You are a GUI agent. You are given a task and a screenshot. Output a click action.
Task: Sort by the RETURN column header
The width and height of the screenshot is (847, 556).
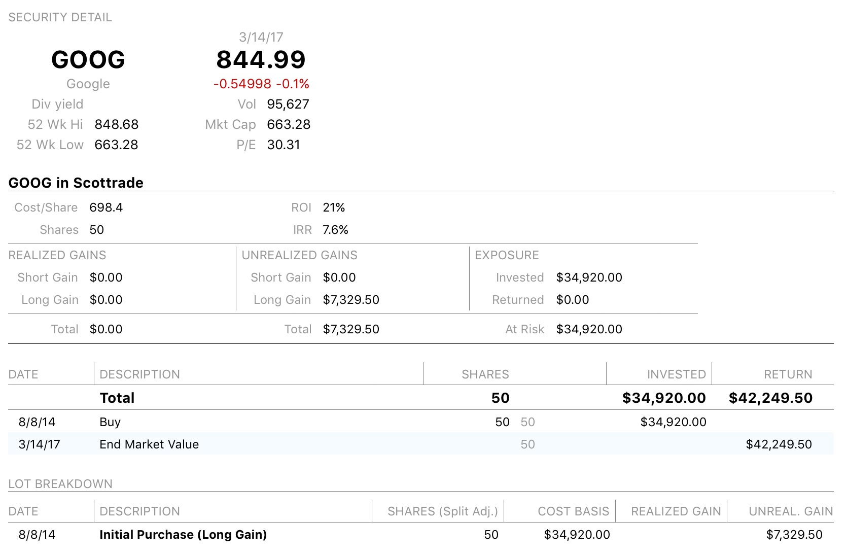point(788,374)
